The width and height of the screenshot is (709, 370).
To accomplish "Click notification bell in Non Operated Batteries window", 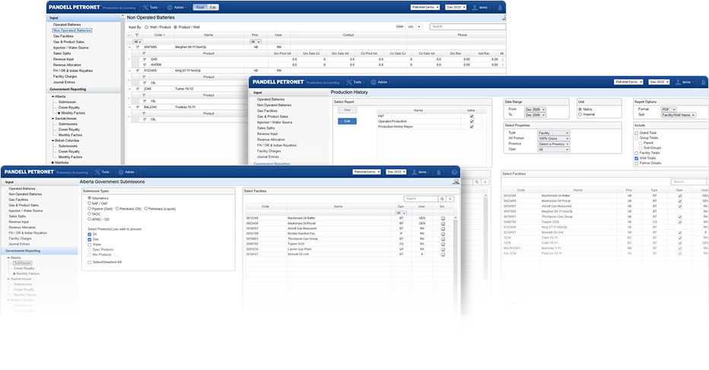I will (x=500, y=8).
